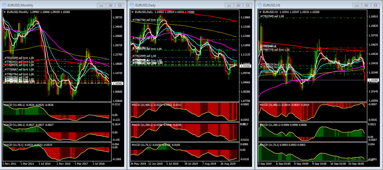Click the 10 Sep 18:00 label on H1 time axis
Viewport: 383px width, 170px height.
pyautogui.click(x=356, y=164)
